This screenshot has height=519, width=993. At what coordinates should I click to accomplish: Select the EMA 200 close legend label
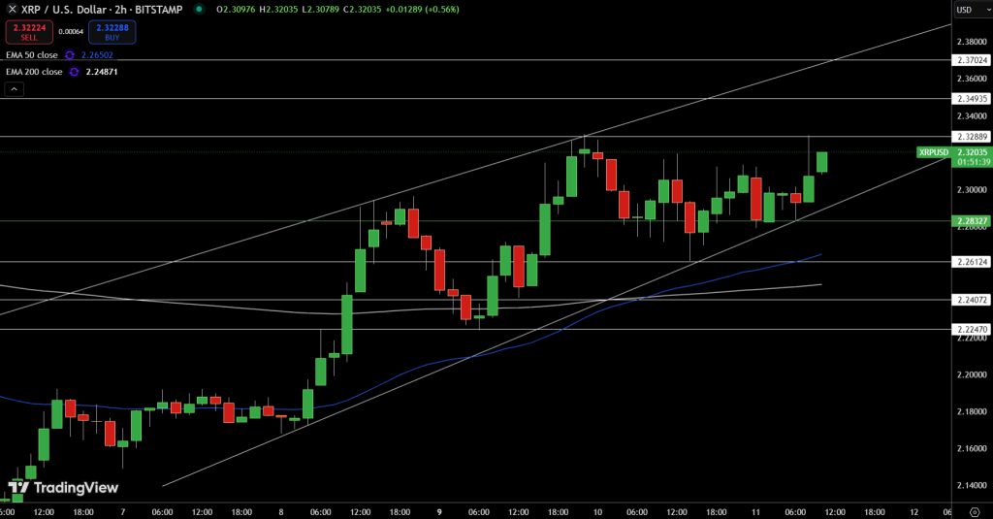[34, 72]
